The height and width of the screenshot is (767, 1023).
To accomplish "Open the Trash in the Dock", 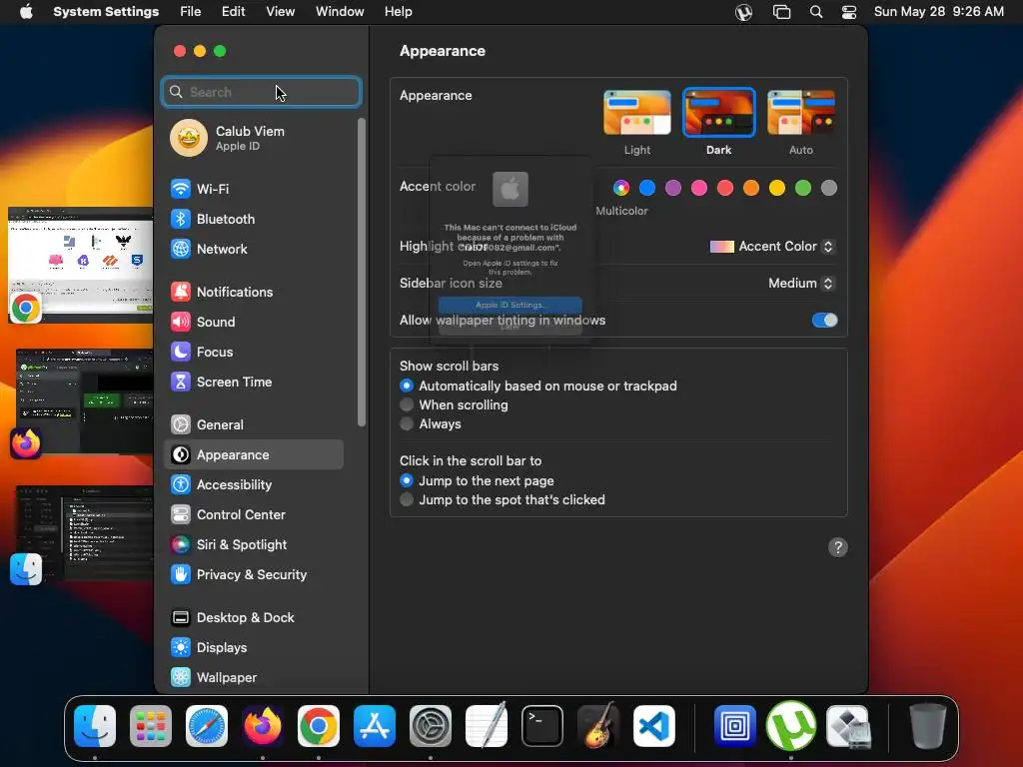I will 928,726.
